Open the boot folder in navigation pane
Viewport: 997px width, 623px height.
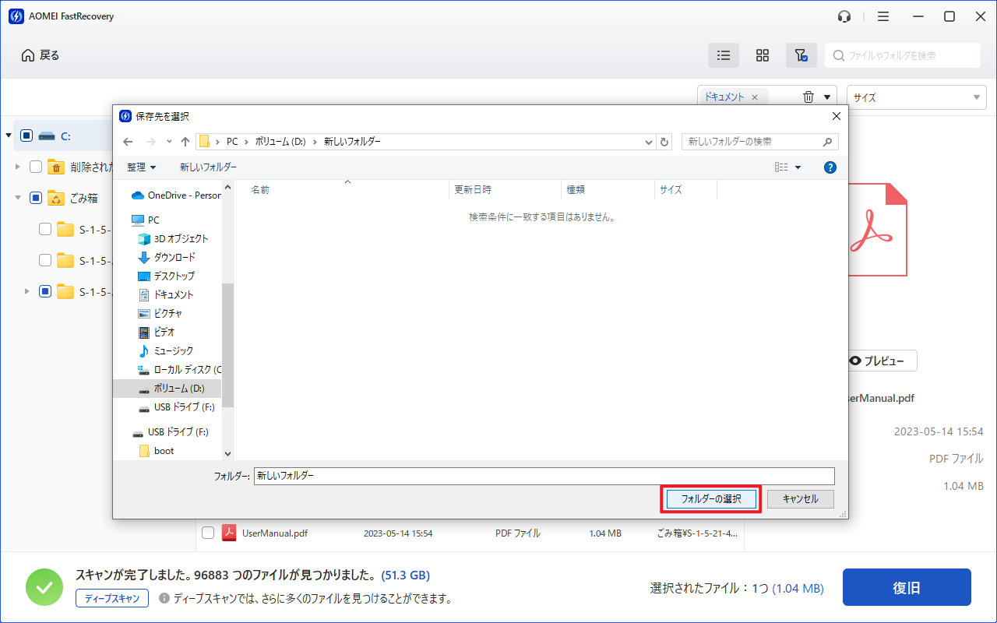click(157, 451)
